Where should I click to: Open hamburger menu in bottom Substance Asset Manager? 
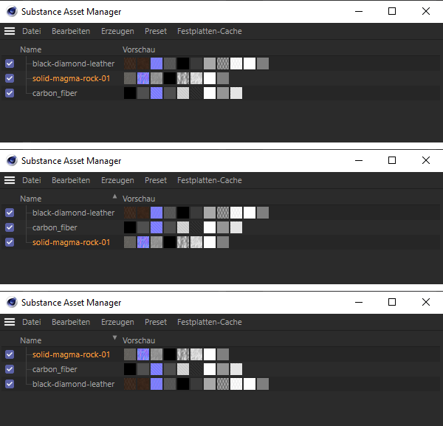[10, 322]
